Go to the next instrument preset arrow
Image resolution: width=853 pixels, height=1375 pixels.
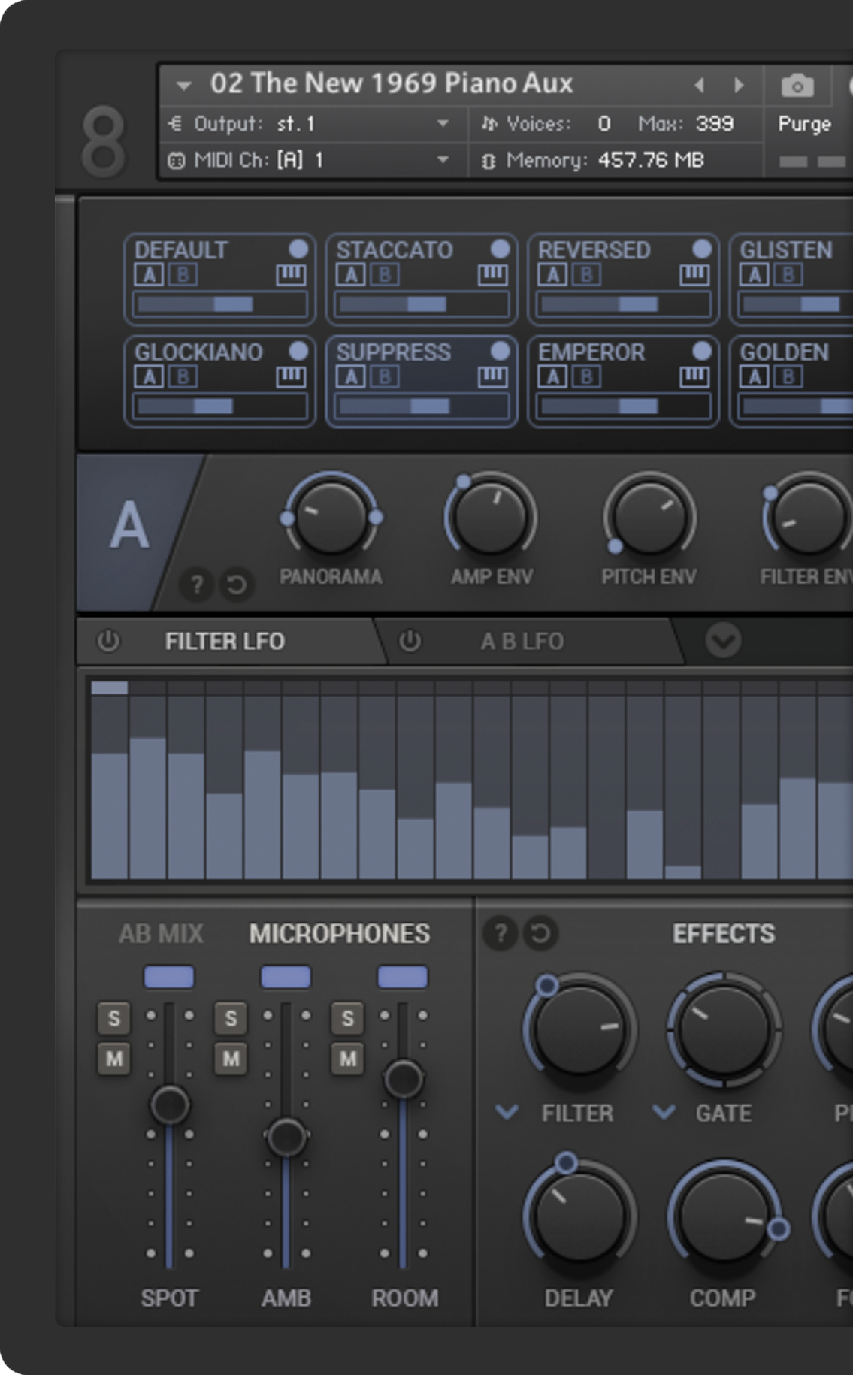[739, 85]
